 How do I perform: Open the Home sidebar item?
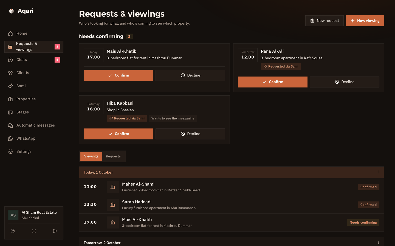pyautogui.click(x=34, y=33)
